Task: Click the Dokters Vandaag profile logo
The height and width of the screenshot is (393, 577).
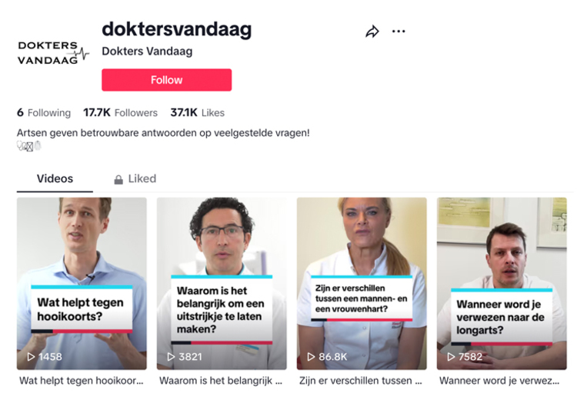Action: tap(53, 53)
